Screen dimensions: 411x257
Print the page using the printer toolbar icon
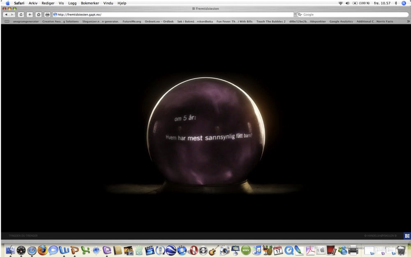coord(47,15)
